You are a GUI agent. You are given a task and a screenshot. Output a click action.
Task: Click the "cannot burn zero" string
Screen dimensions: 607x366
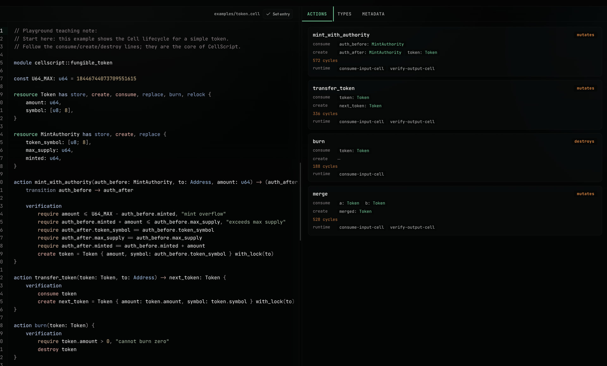[142, 341]
